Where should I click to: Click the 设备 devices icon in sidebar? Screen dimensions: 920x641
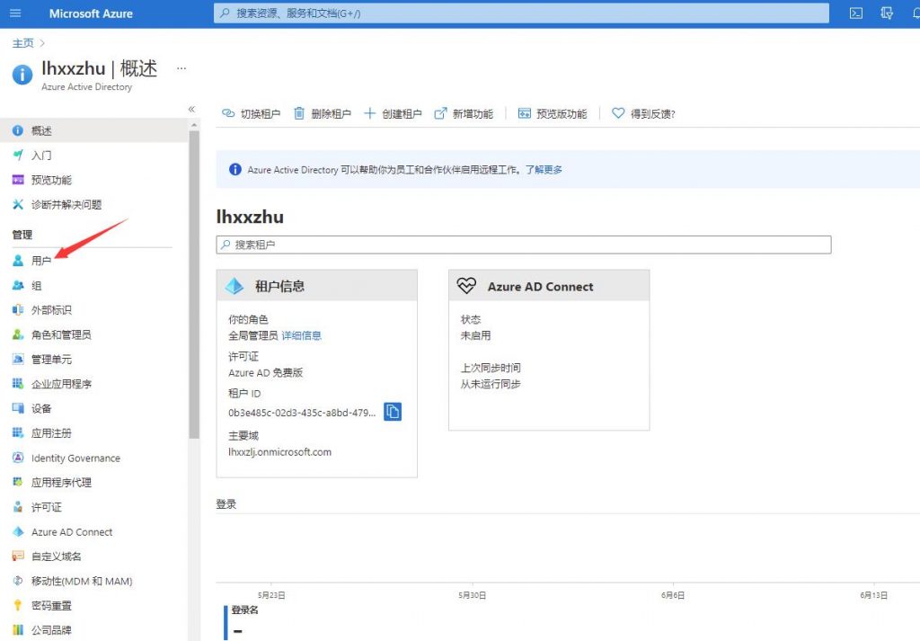click(18, 408)
